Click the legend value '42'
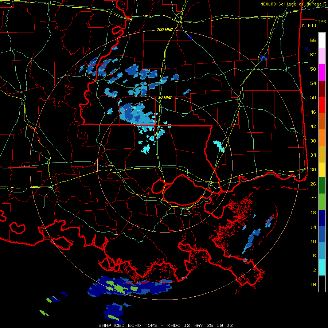The image size is (328, 328). (313, 126)
